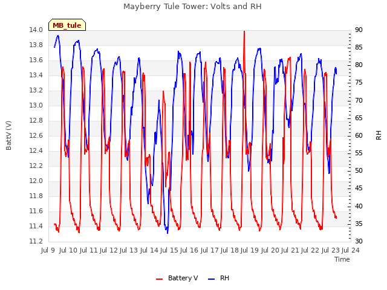The image size is (387, 290).
Task: Click the 11.8 left axis tick label
Action: click(x=36, y=196)
